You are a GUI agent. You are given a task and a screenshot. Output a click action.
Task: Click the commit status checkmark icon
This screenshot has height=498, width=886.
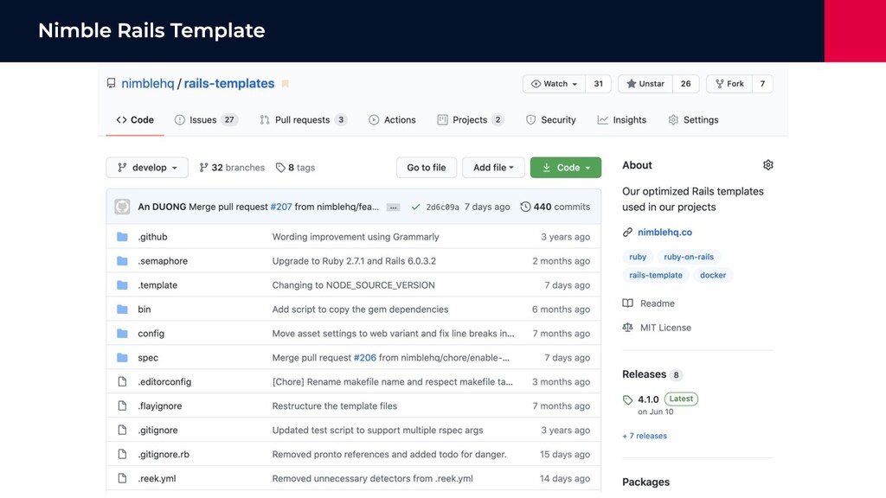point(416,207)
